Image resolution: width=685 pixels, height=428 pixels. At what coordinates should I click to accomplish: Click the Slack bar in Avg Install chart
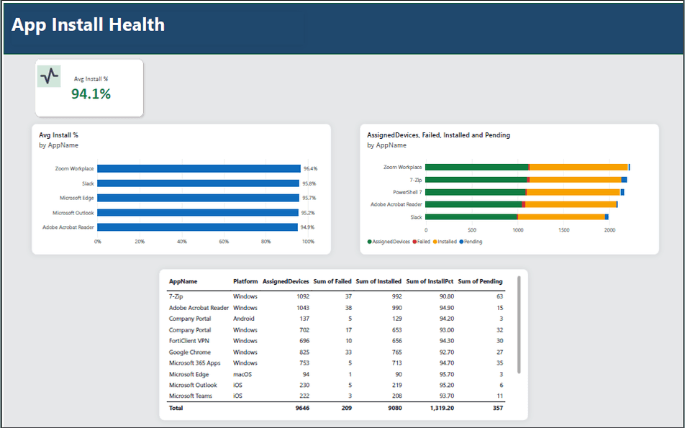pyautogui.click(x=199, y=183)
